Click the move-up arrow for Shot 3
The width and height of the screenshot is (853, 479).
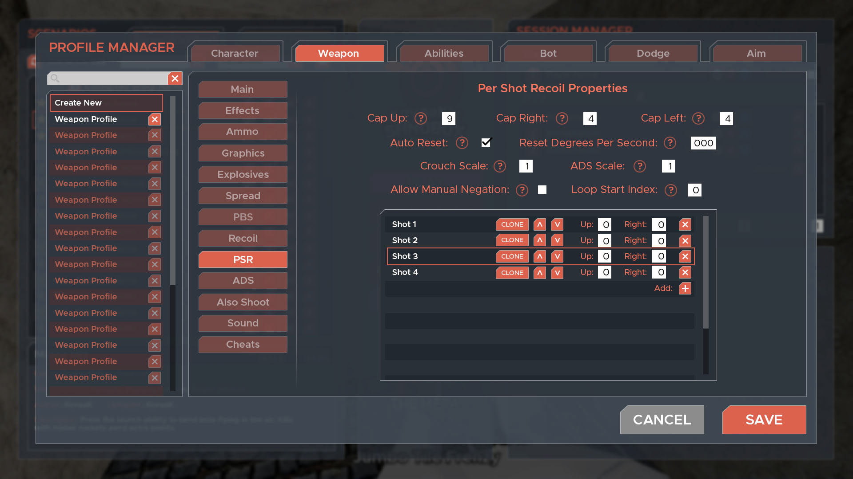pyautogui.click(x=540, y=256)
